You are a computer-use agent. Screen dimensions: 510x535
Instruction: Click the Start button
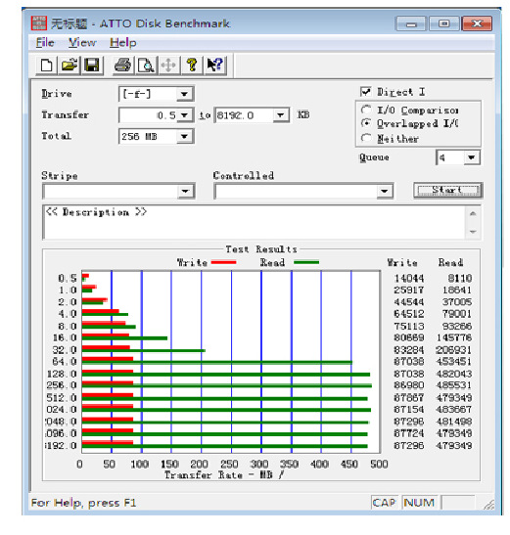click(x=447, y=190)
